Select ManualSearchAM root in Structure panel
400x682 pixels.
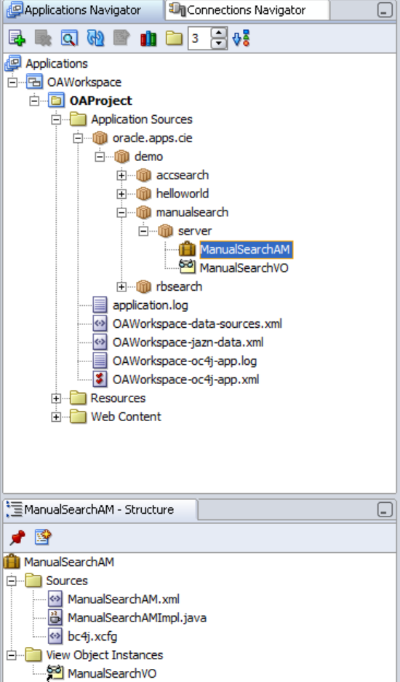click(69, 562)
